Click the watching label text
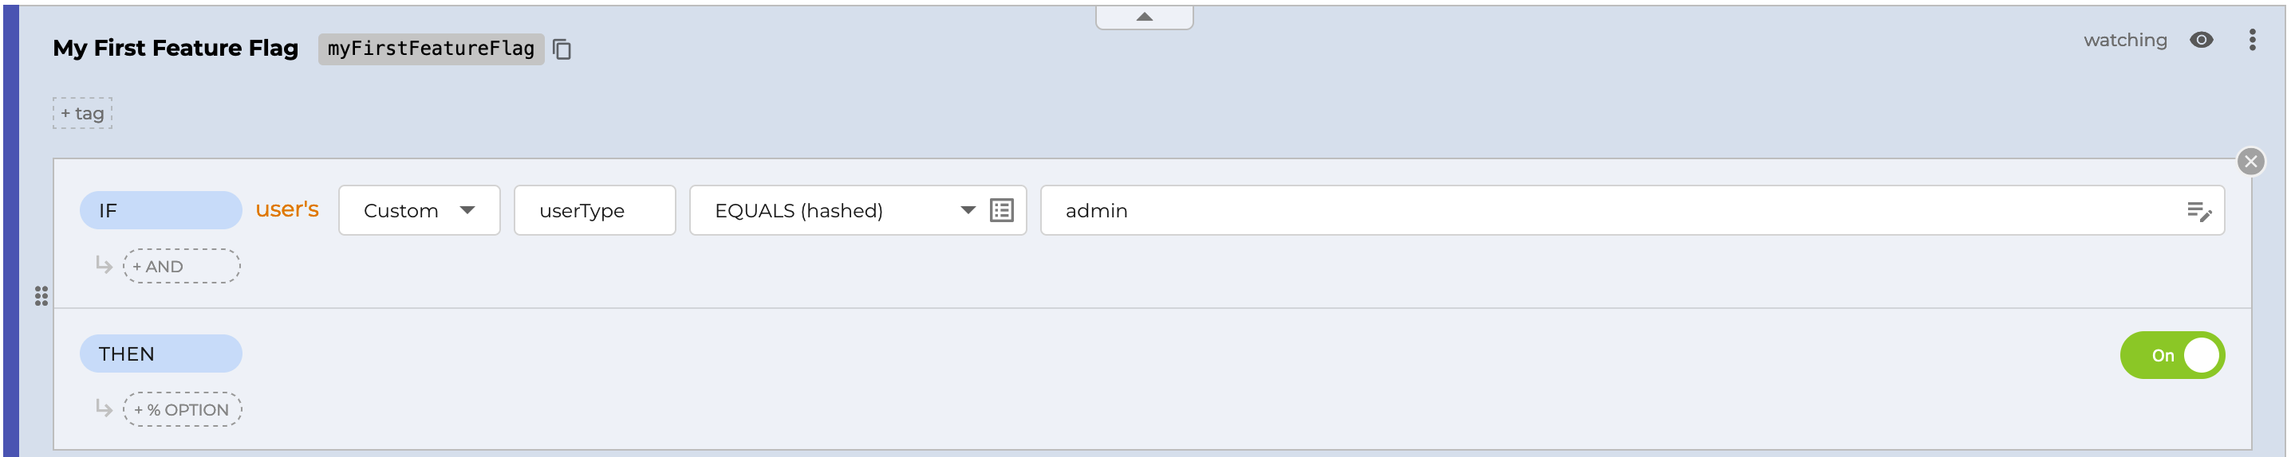The height and width of the screenshot is (457, 2291). [2123, 40]
